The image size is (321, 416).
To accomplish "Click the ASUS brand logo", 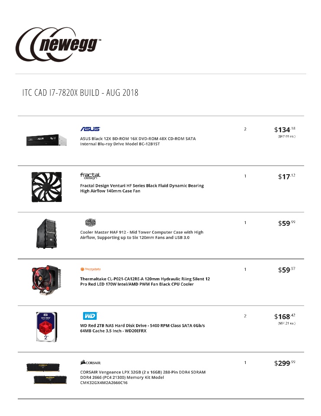I will (x=90, y=129).
